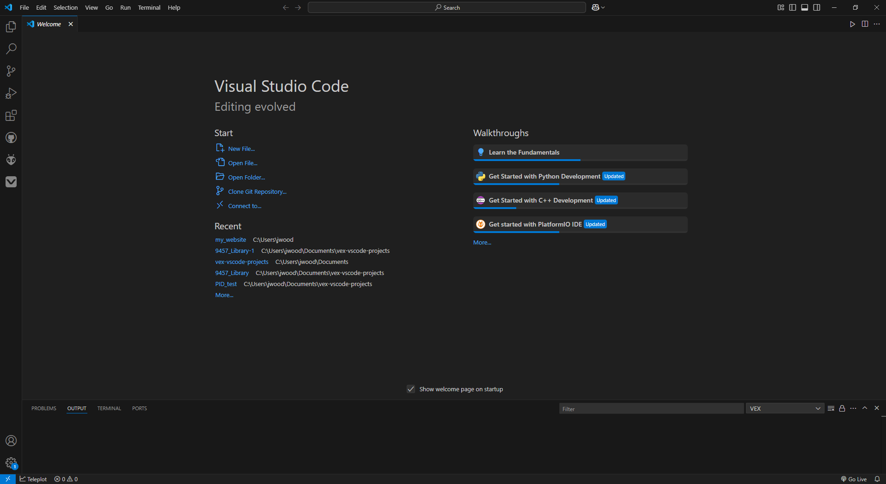Viewport: 886px width, 484px height.
Task: Open the Edit menu
Action: click(41, 7)
